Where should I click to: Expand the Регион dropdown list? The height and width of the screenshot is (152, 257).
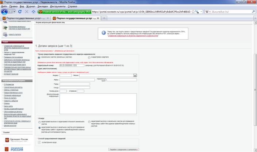coord(135,75)
